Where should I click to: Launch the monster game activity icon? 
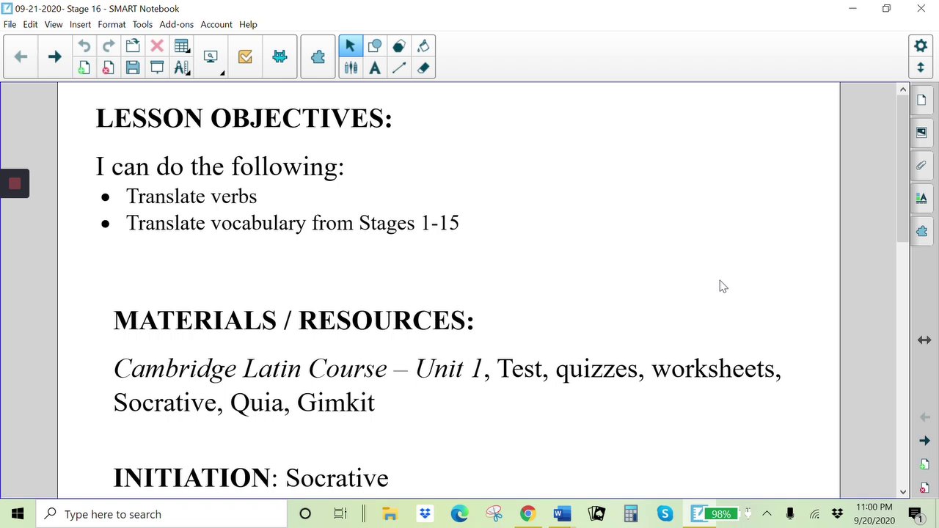click(279, 56)
